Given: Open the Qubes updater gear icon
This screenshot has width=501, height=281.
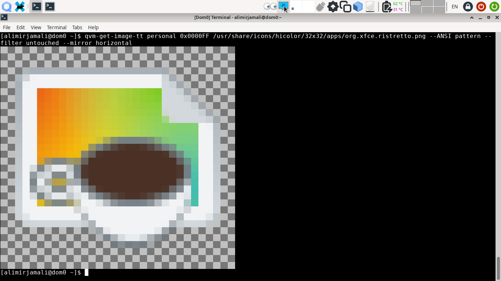Looking at the screenshot, I should tap(333, 6).
